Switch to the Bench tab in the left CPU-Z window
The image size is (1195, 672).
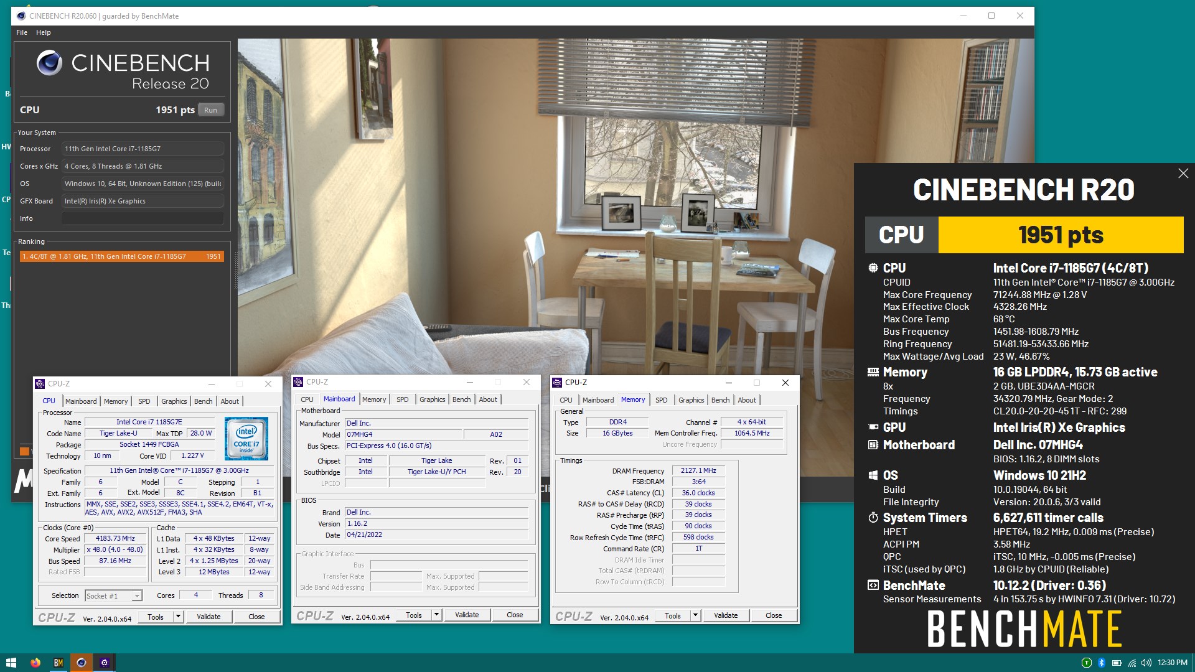click(x=204, y=401)
